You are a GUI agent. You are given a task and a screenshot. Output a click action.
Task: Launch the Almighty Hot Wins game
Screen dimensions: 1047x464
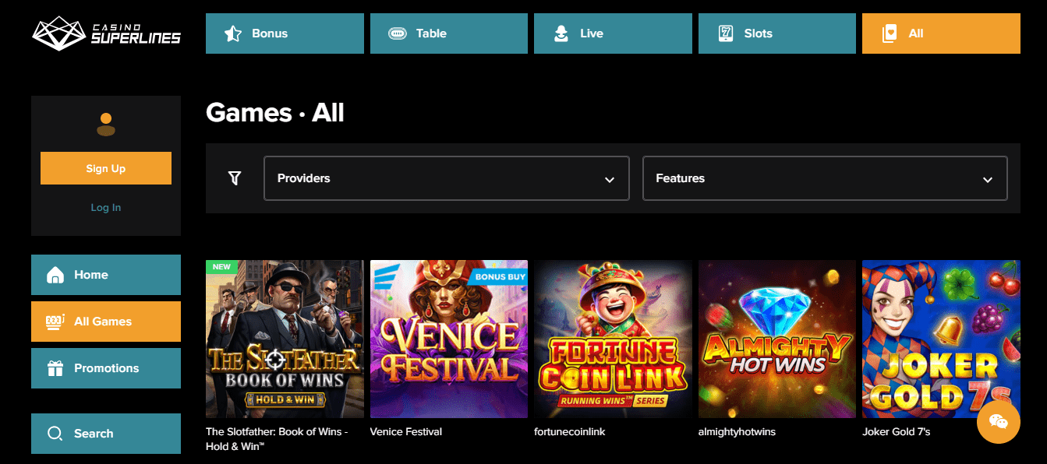click(776, 339)
